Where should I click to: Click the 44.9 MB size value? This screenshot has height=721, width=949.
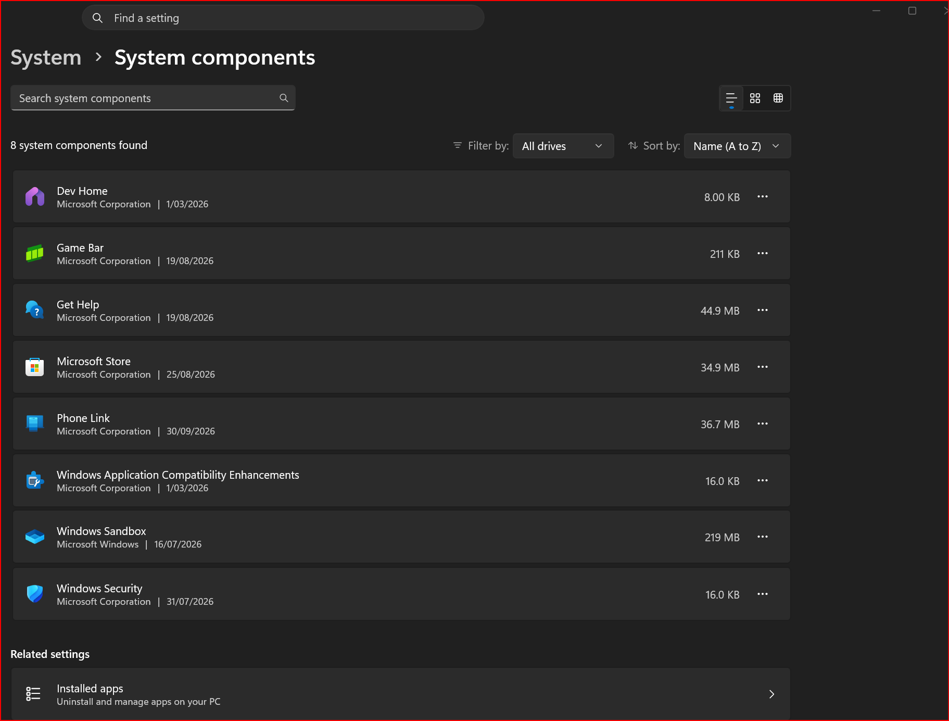720,311
